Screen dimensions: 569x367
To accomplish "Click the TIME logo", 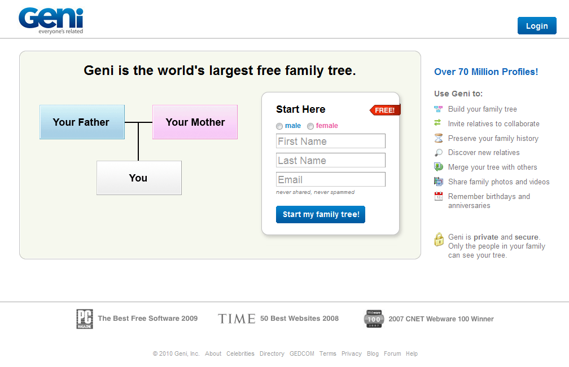I will point(237,318).
